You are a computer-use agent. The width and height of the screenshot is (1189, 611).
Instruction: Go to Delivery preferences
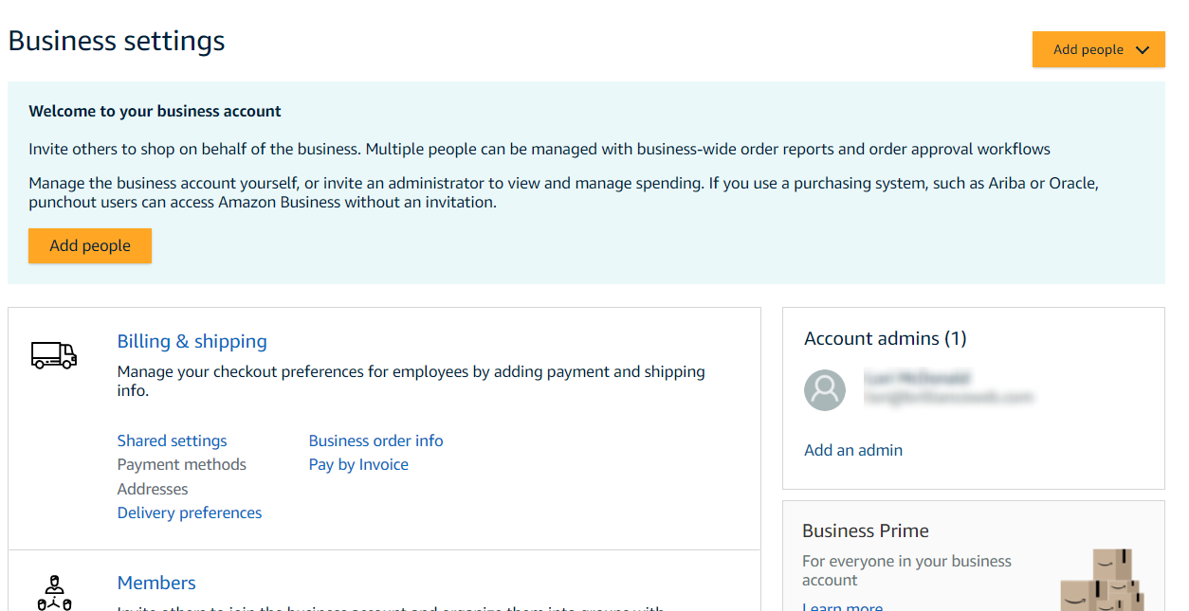(189, 512)
